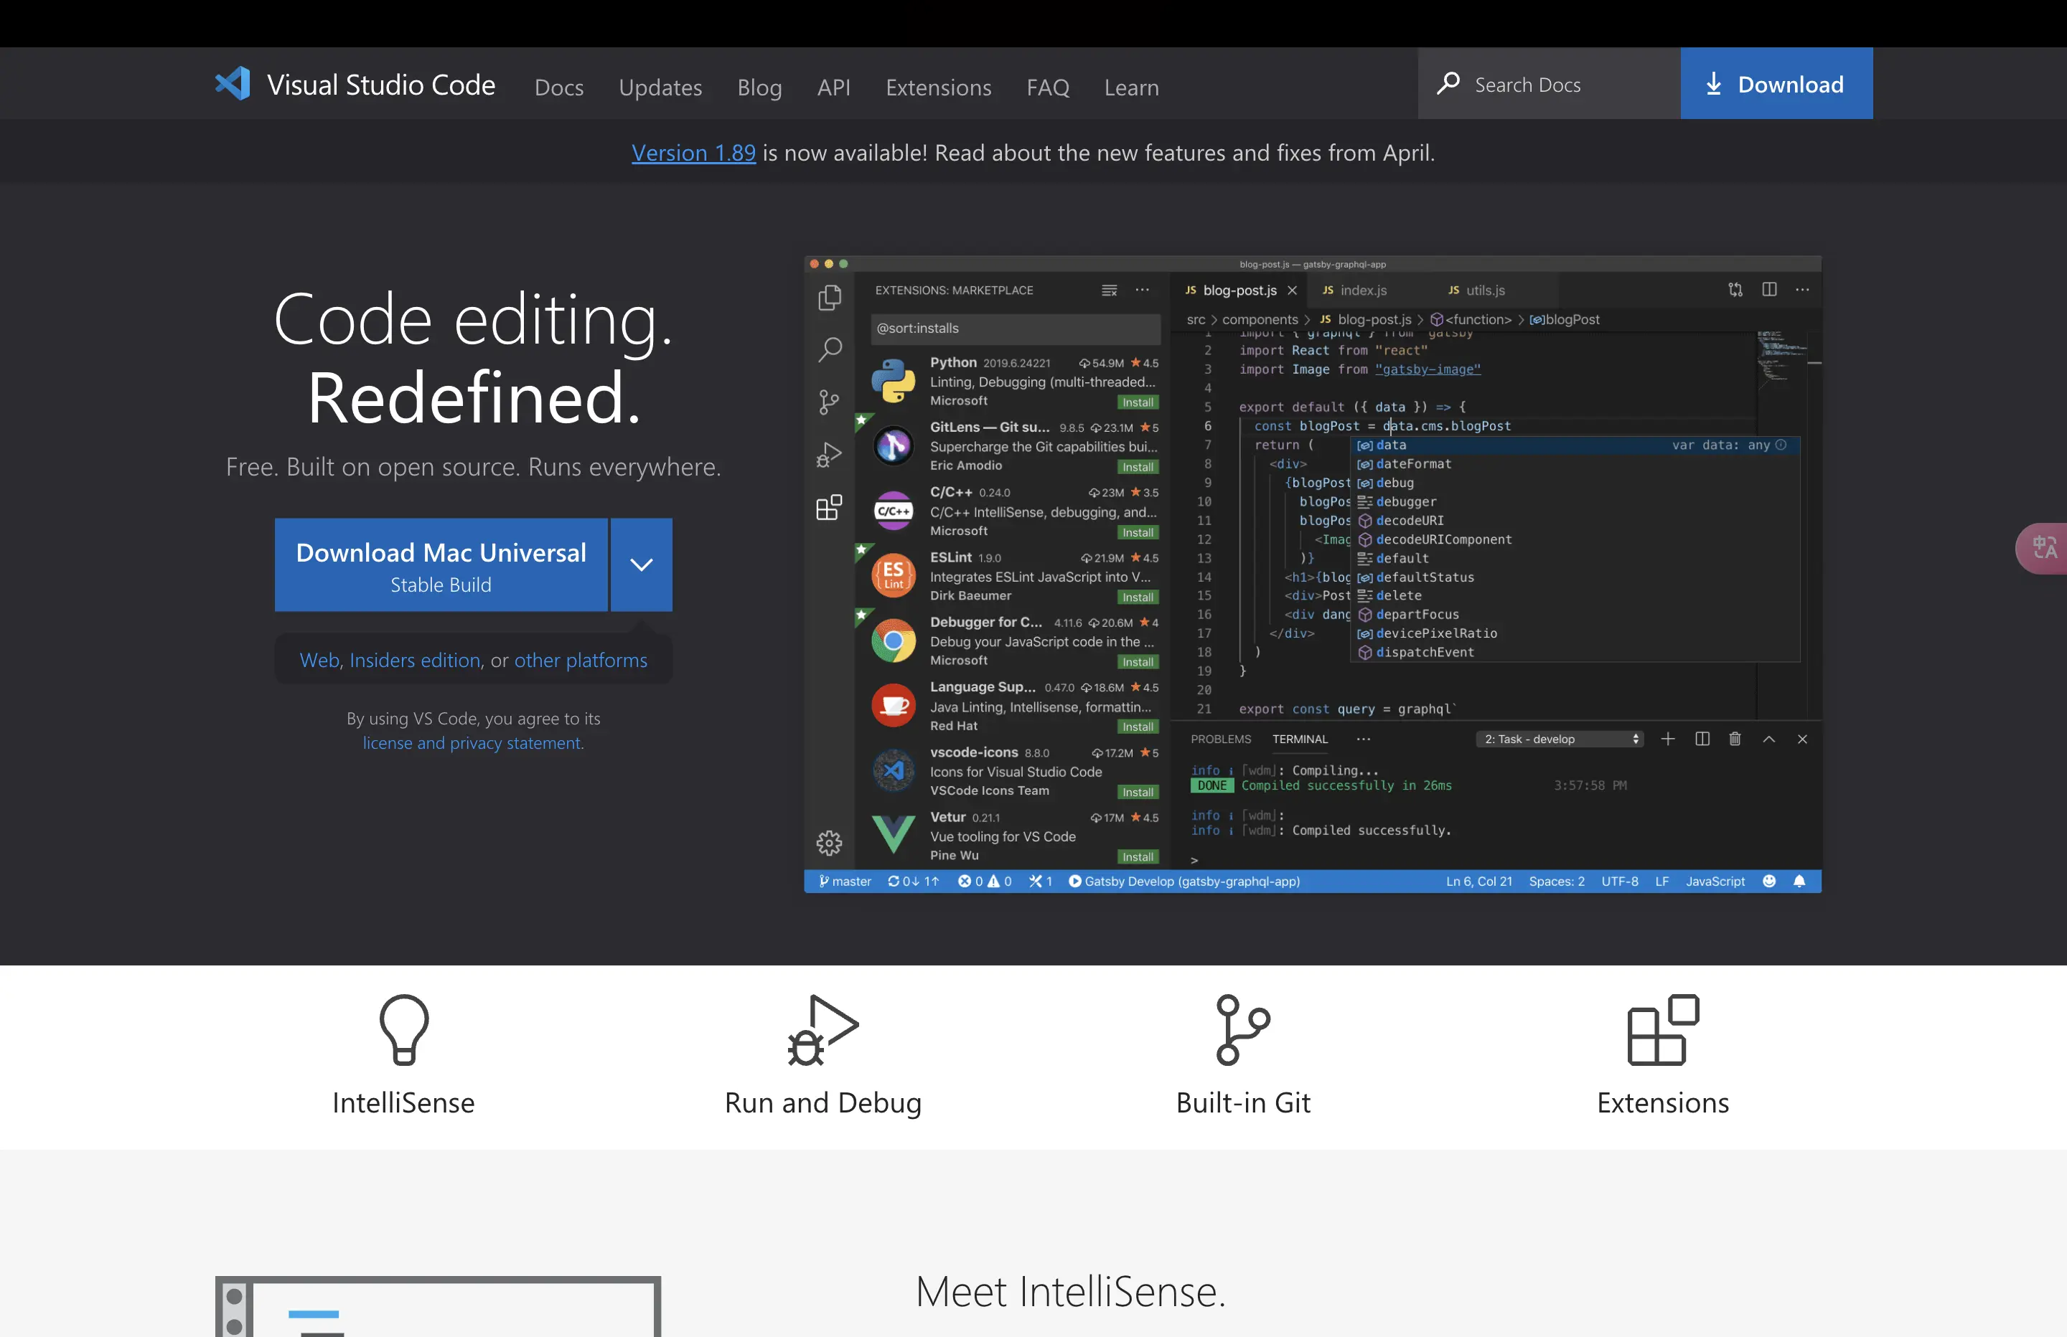Click the Manage gear icon in activity bar
Viewport: 2067px width, 1337px height.
(830, 842)
